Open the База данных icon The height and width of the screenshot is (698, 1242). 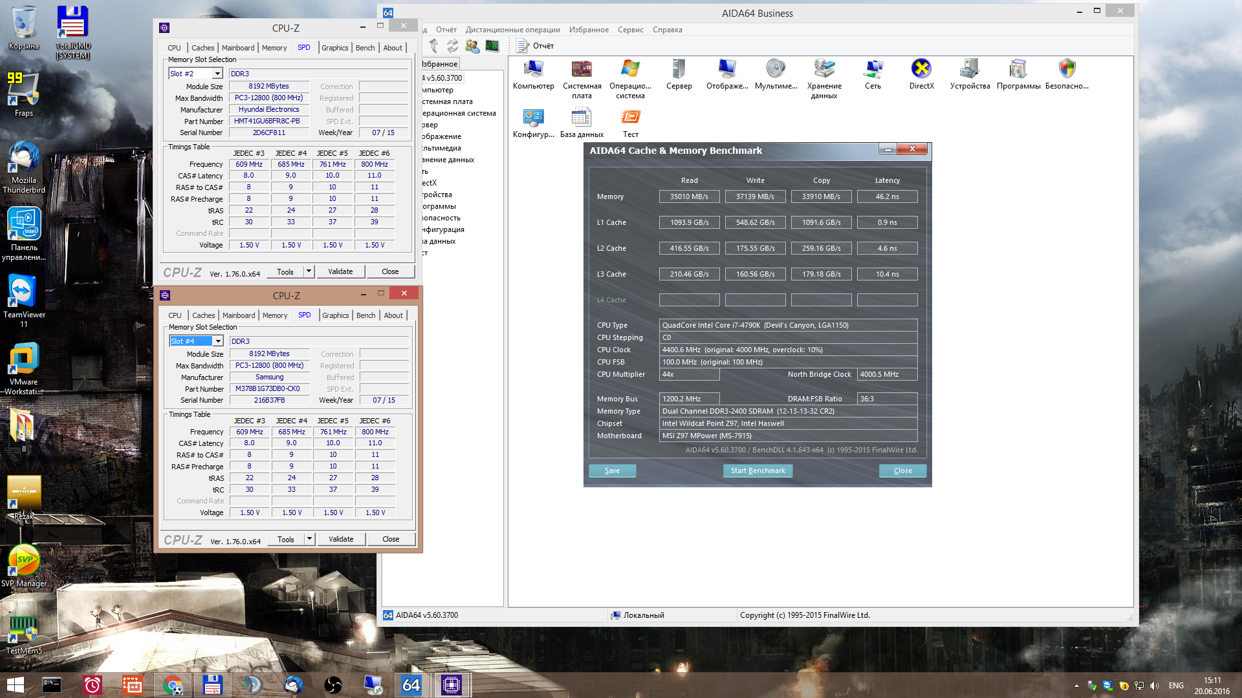pos(581,118)
